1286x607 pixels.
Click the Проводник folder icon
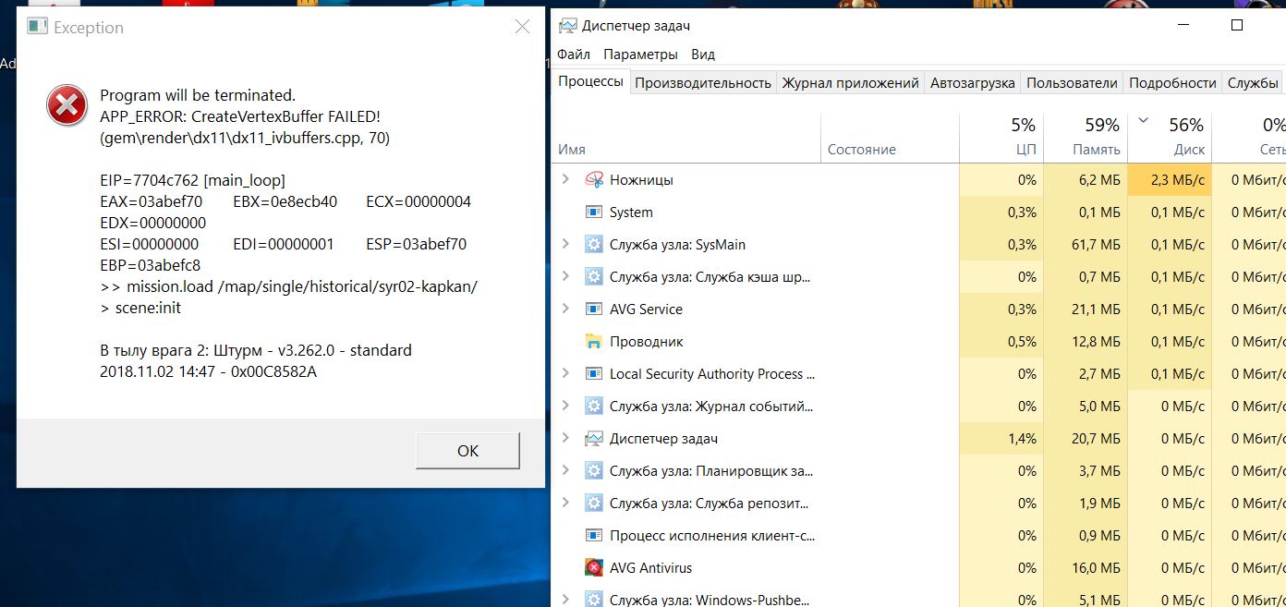click(x=594, y=342)
